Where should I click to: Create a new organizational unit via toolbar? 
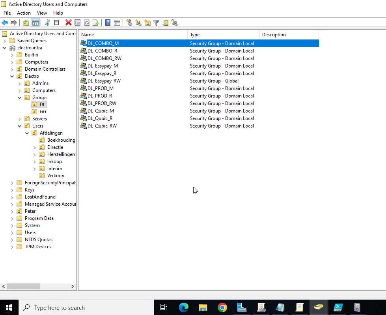tap(148, 22)
